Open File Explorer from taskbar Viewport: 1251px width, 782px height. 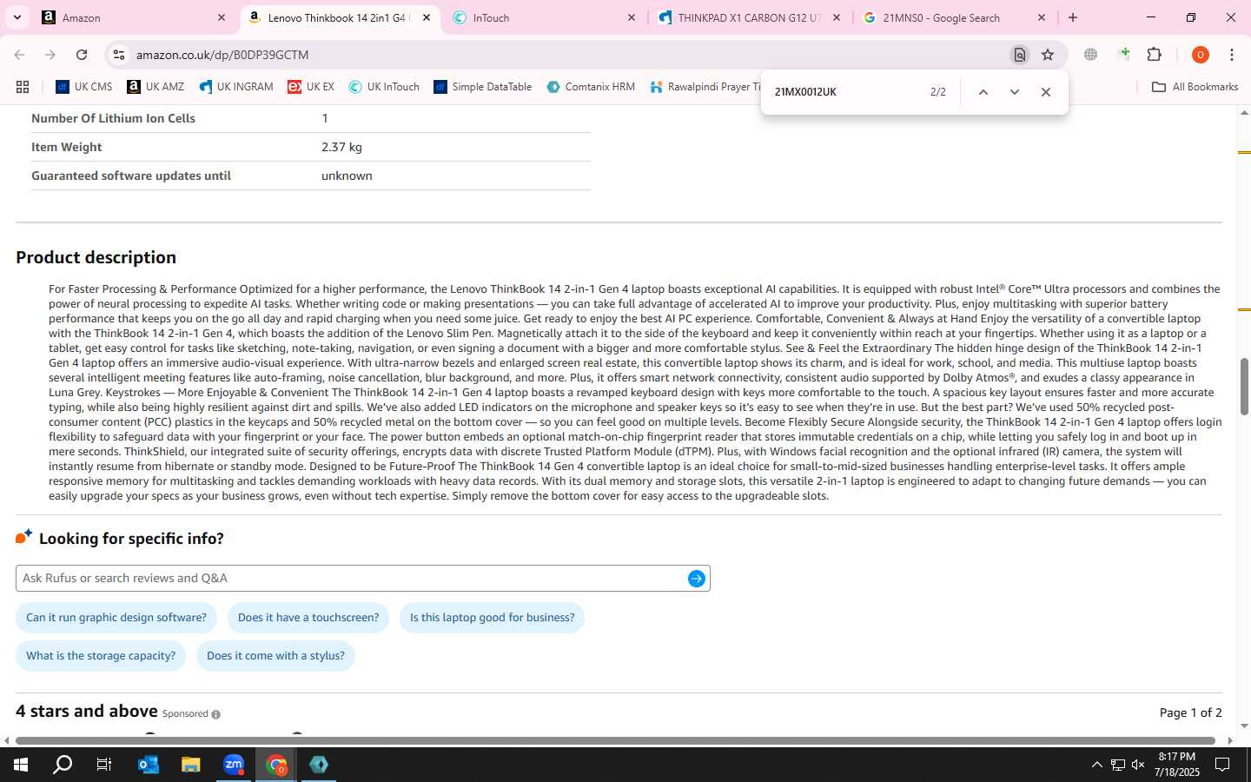tap(190, 765)
